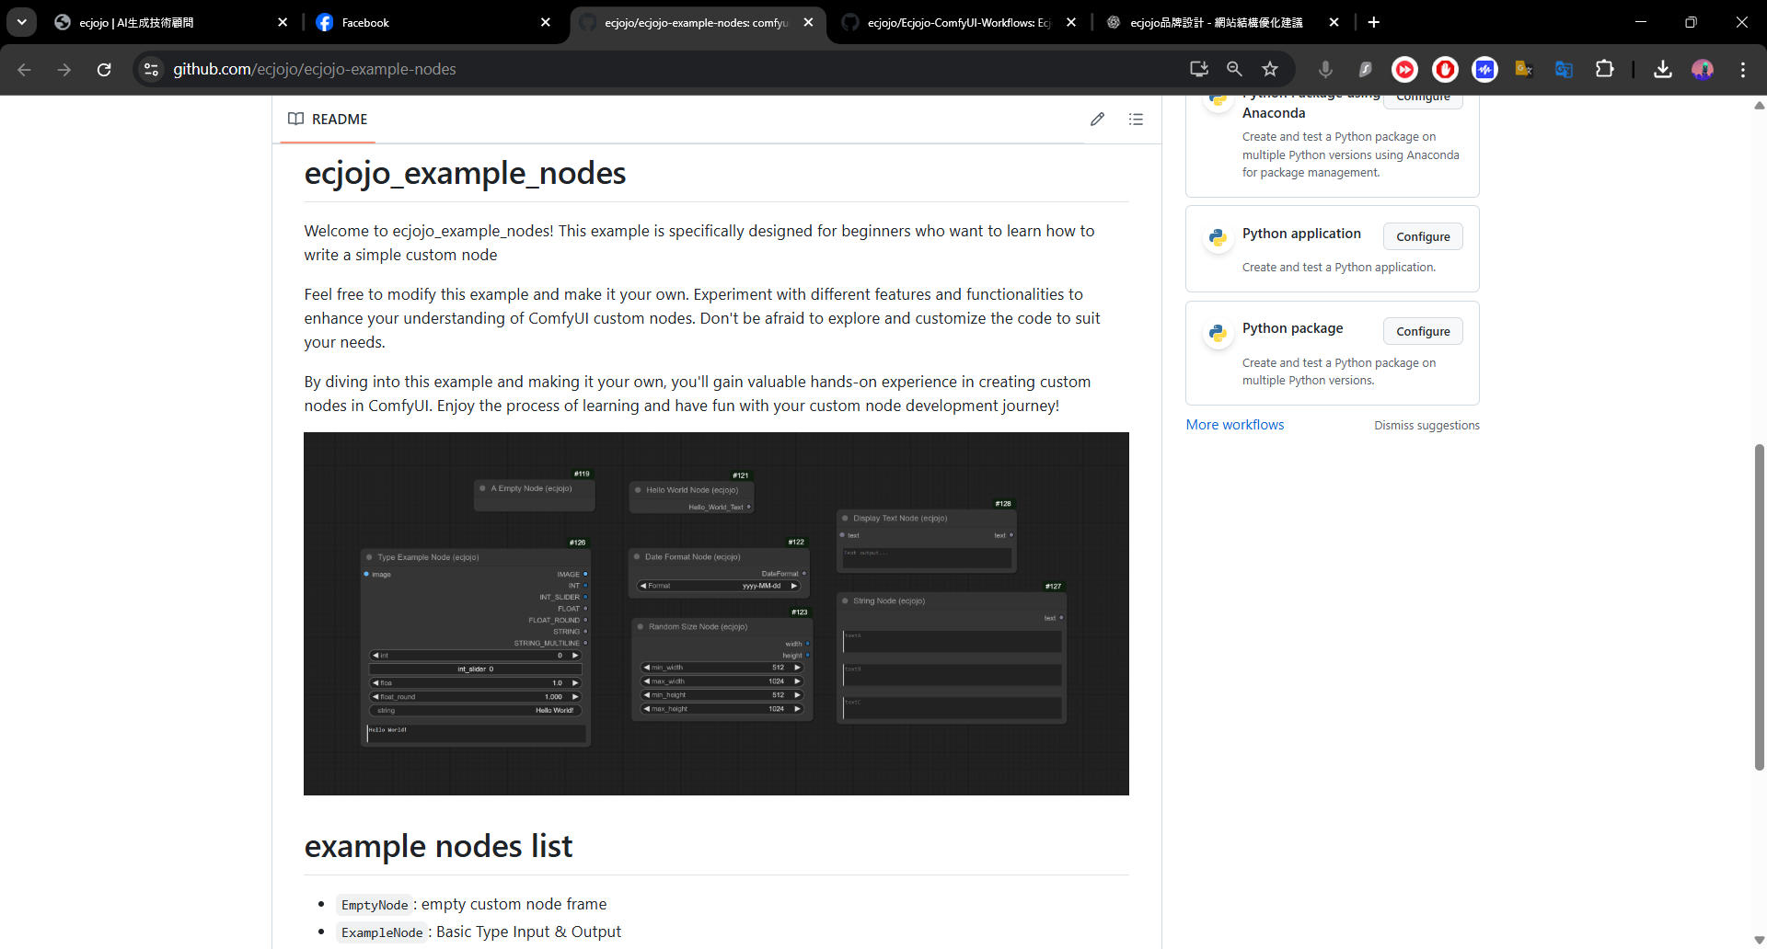Screen dimensions: 1767x949
Task: Click the install app icon in address bar
Action: pos(1198,69)
